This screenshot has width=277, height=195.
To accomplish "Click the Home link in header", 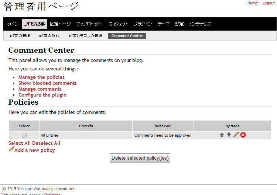I will click(253, 3).
